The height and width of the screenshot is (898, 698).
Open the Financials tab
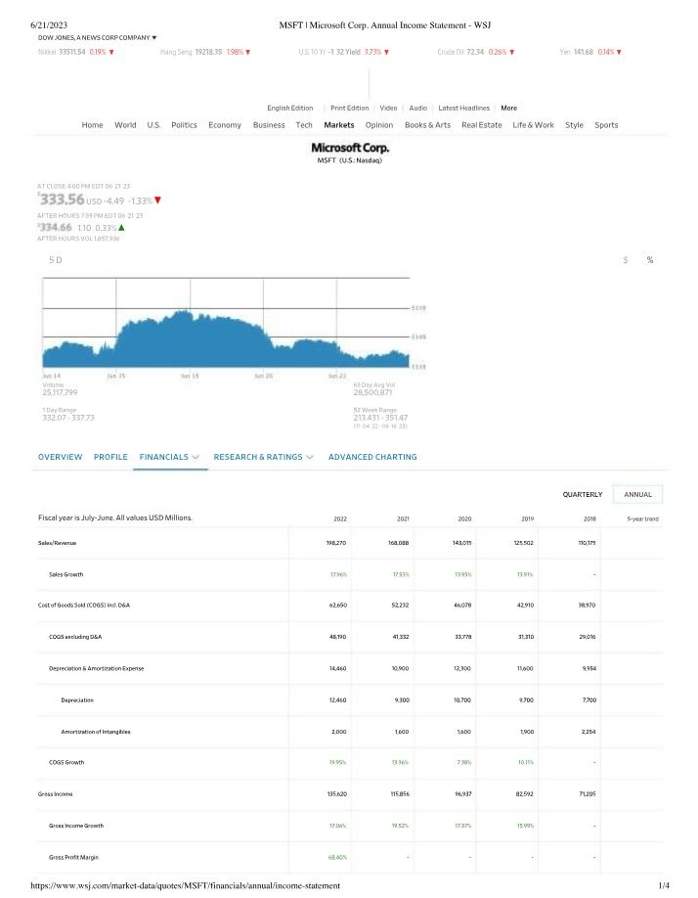(x=163, y=457)
